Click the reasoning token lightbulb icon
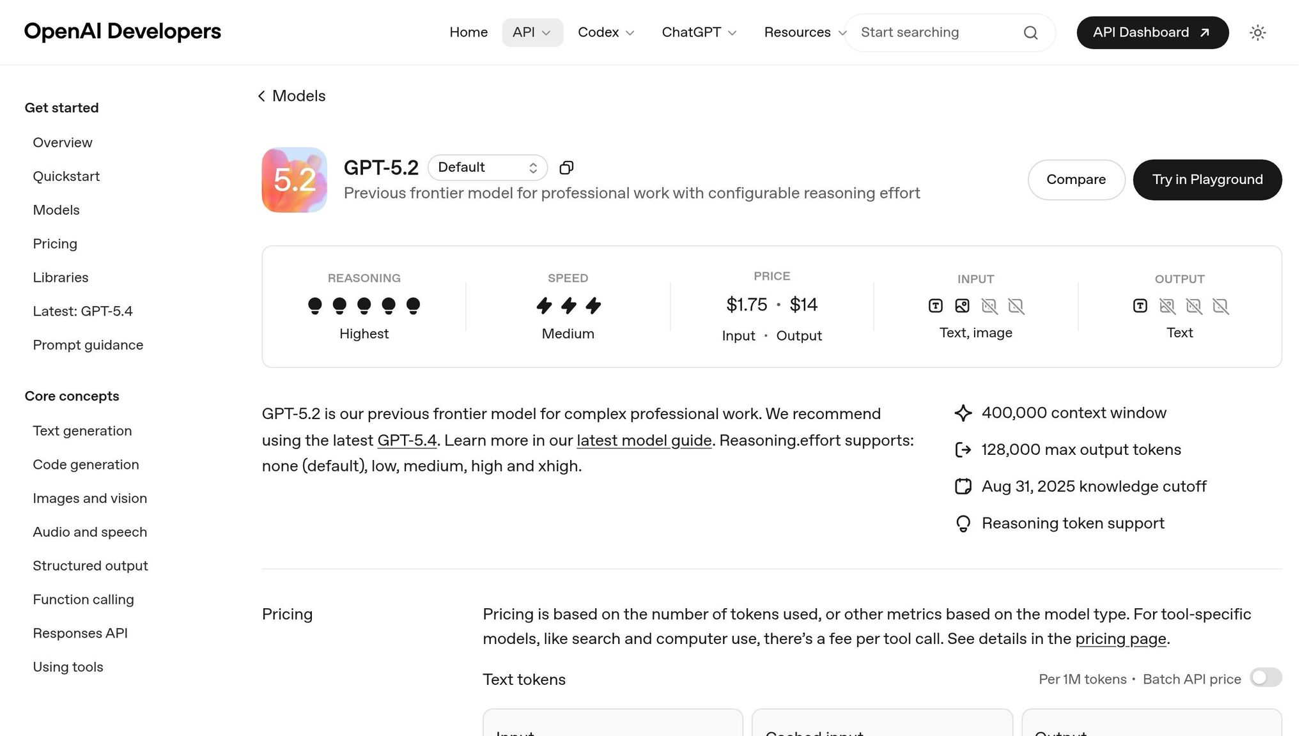Image resolution: width=1309 pixels, height=736 pixels. point(963,524)
